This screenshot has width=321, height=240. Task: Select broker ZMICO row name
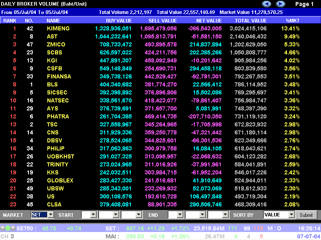[x=56, y=44]
